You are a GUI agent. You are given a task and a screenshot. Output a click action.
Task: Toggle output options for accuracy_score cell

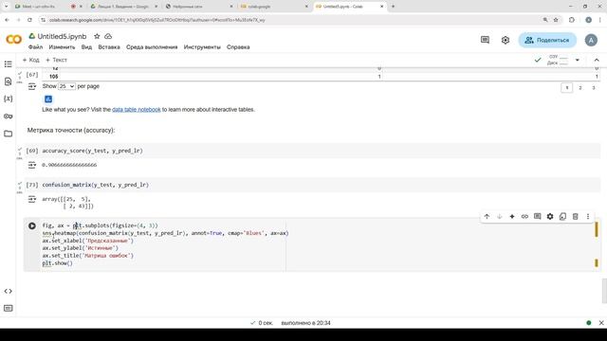pyautogui.click(x=32, y=165)
